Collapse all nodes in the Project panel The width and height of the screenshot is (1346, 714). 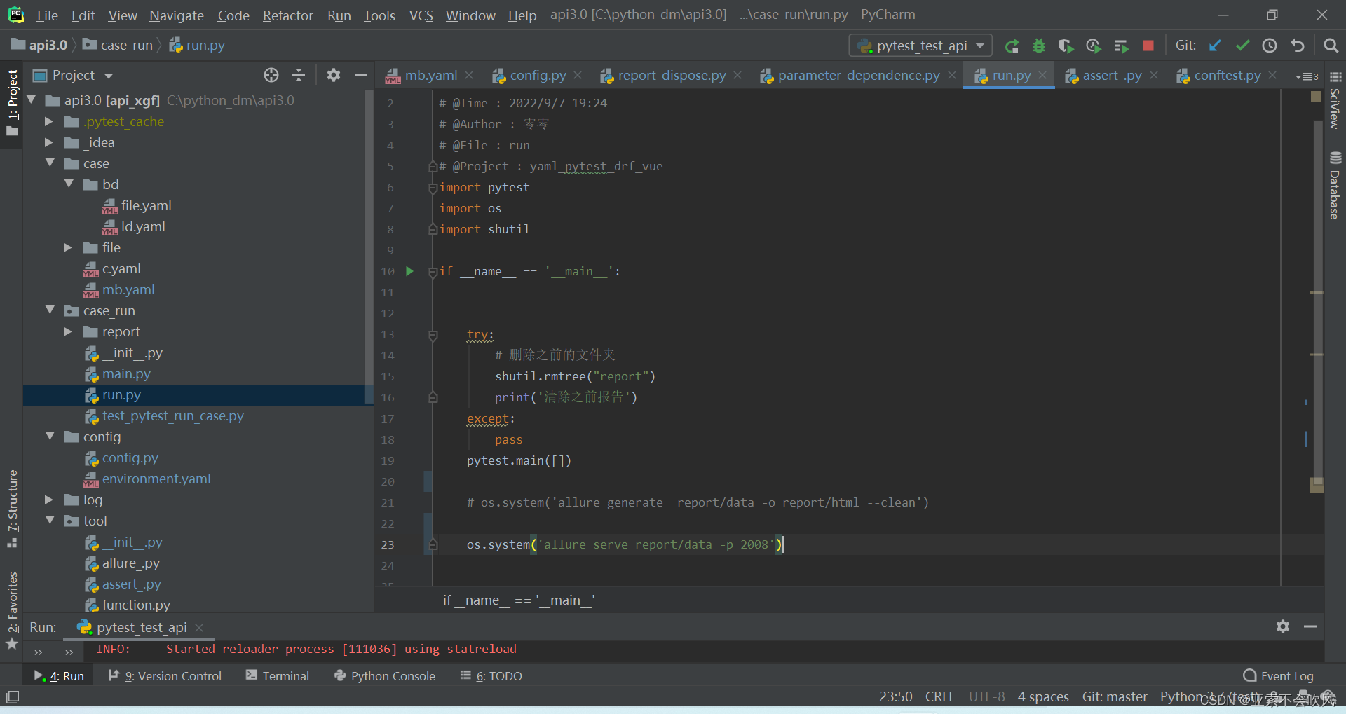point(299,75)
